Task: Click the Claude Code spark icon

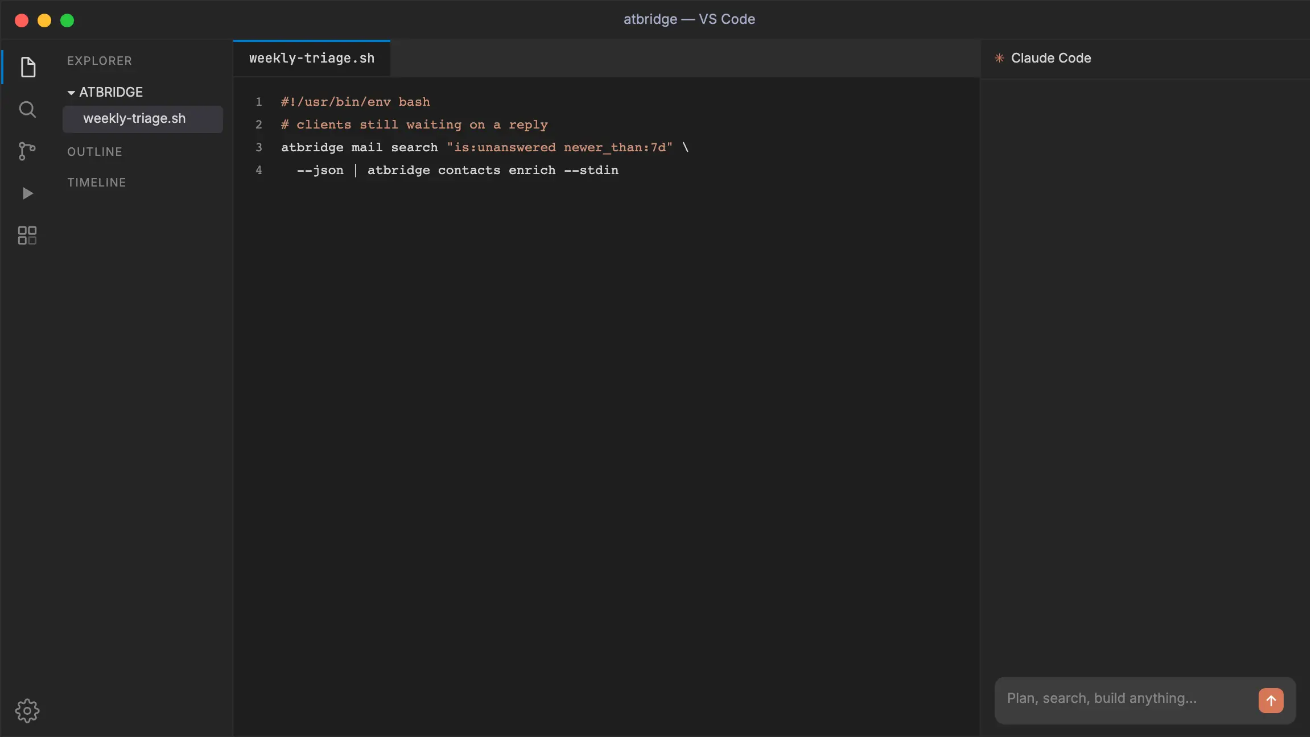Action: pyautogui.click(x=999, y=58)
